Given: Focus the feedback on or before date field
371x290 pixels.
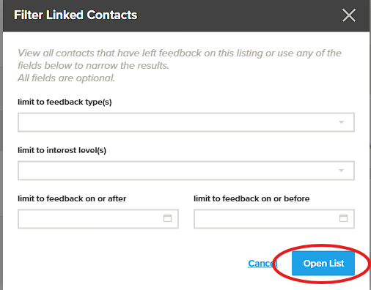Looking at the screenshot, I should point(274,219).
